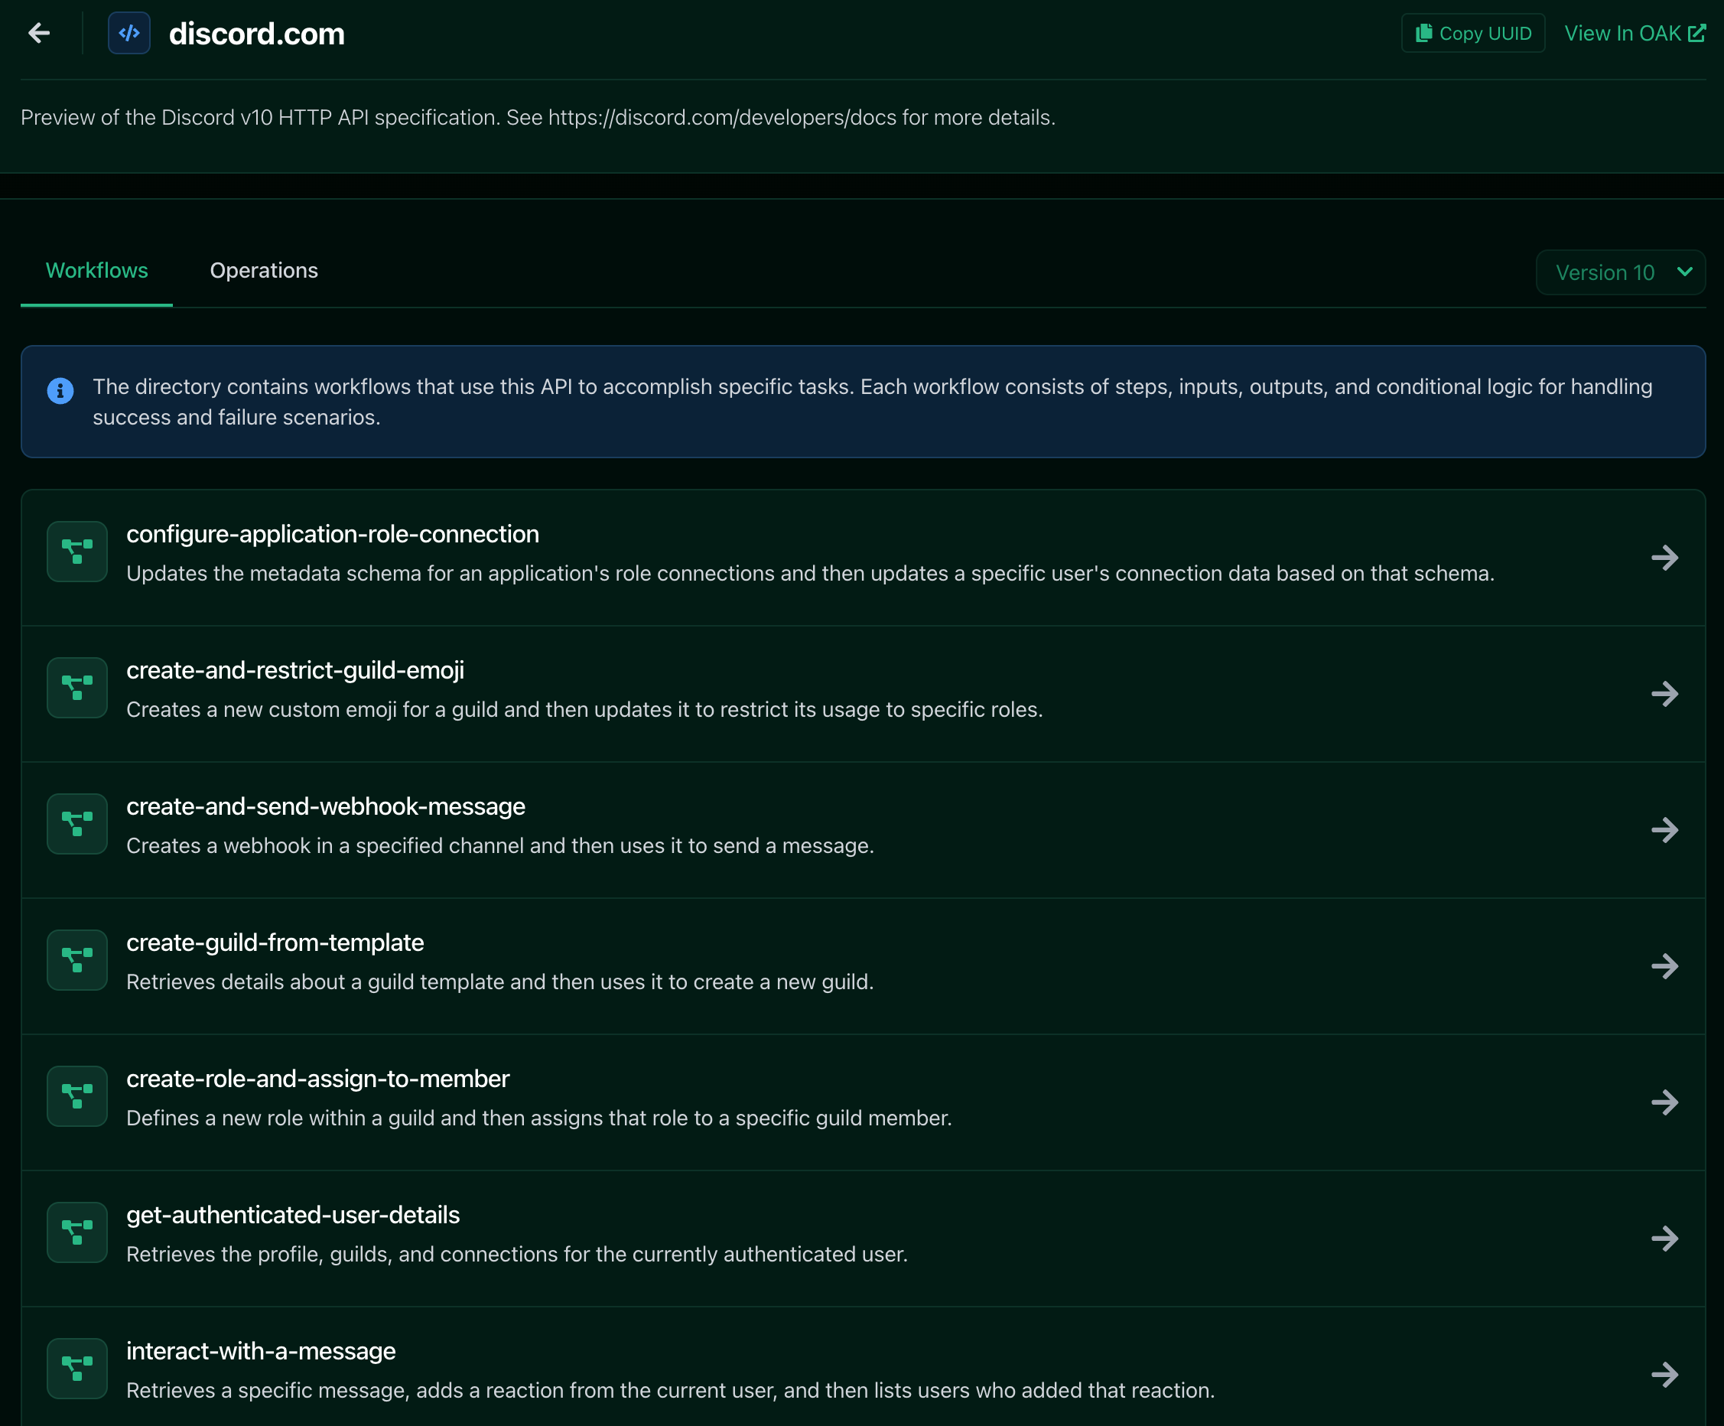Screen dimensions: 1724x1426
Task: Click the Copy UUID button
Action: [1473, 33]
